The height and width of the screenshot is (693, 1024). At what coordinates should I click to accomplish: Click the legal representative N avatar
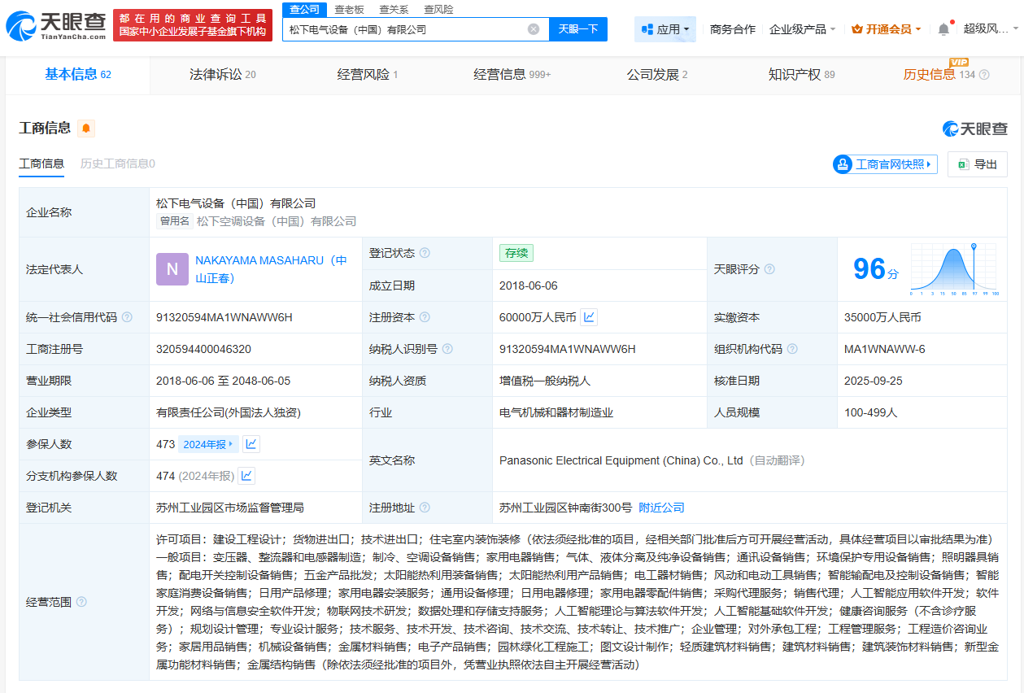click(171, 268)
